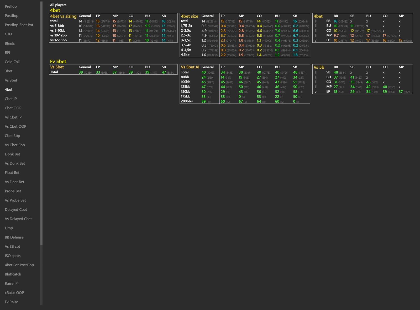Open 4bet Pot PostFlop page
Viewport: 420px width, 310px height.
pyautogui.click(x=19, y=265)
